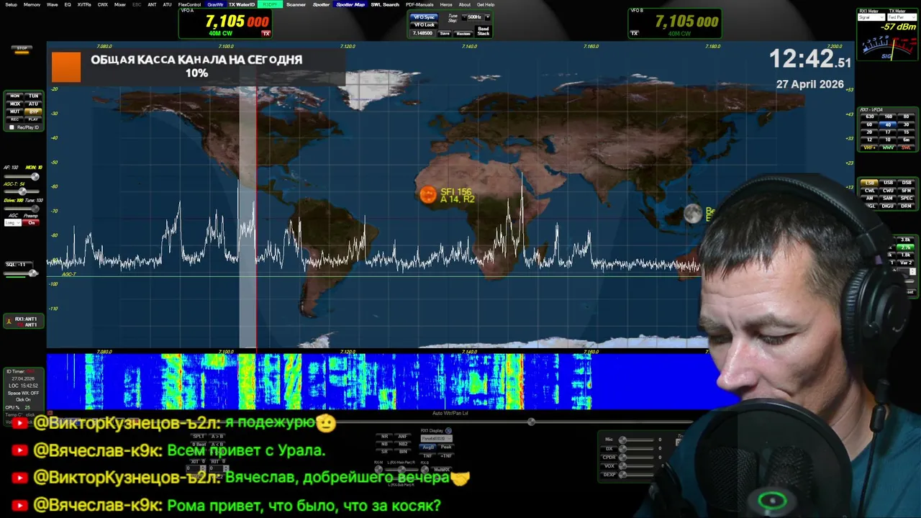Switch mode to DRM
The image size is (921, 518).
[906, 206]
